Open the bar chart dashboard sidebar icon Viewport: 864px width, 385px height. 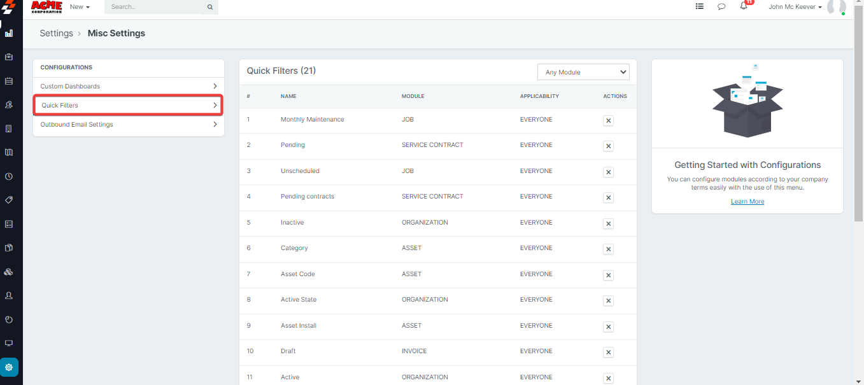[x=9, y=33]
